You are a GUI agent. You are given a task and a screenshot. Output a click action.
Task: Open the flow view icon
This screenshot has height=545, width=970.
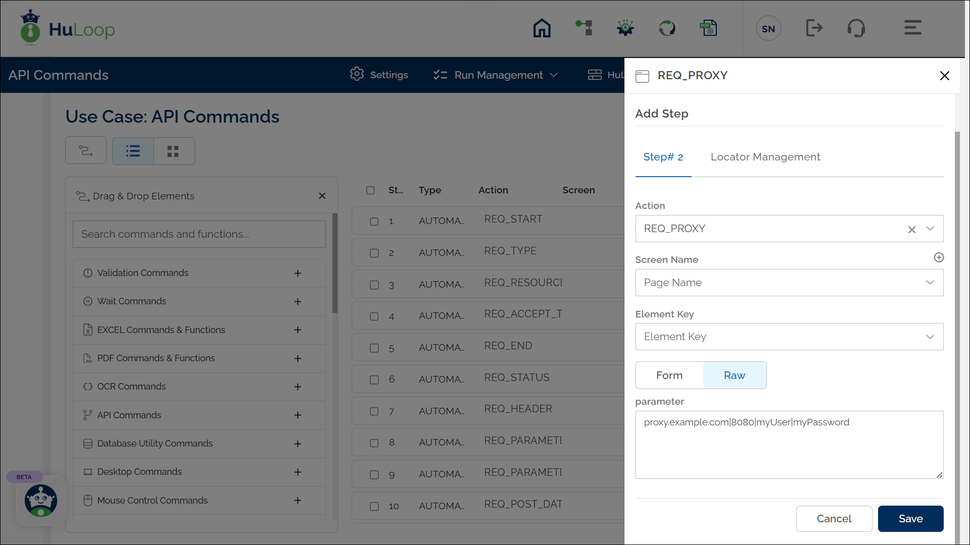point(85,150)
